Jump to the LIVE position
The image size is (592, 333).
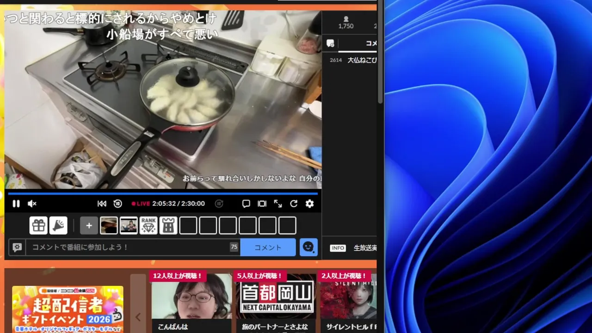(141, 203)
